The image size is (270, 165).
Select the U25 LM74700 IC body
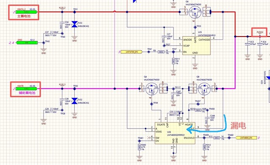click(196, 46)
